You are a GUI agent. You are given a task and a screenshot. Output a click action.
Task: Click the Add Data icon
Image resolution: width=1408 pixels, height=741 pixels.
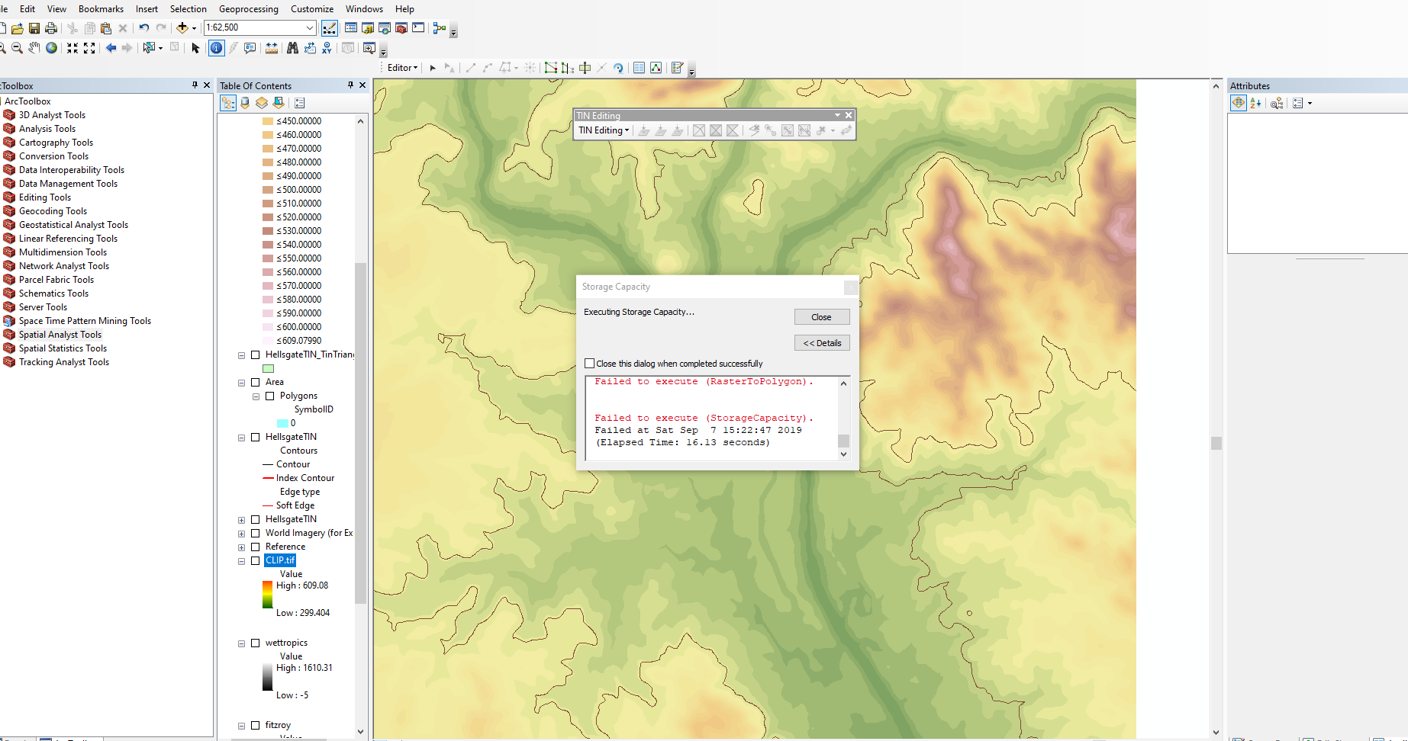tap(182, 28)
